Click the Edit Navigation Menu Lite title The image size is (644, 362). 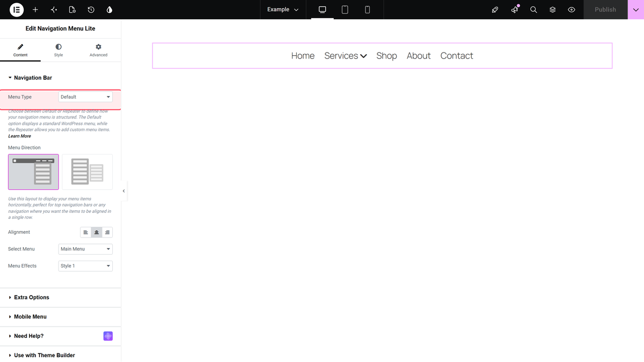(60, 28)
